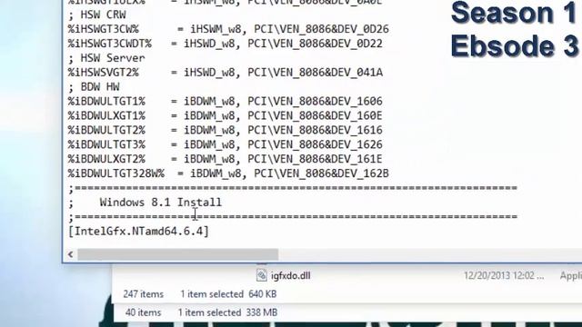582x327 pixels.
Task: Click the horizontal scrollbar left arrow
Action: click(71, 254)
